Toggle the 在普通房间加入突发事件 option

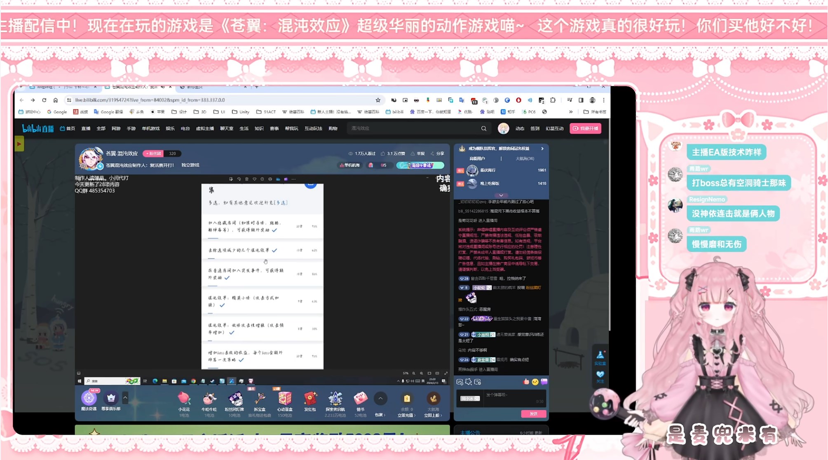262,274
